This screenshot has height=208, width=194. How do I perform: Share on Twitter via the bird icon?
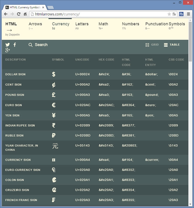click(x=7, y=44)
